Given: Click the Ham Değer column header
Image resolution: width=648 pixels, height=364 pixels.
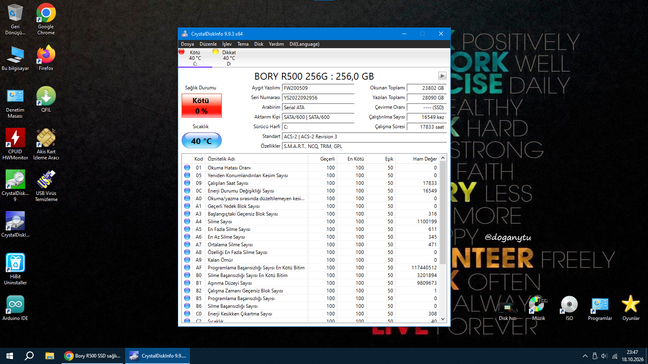Looking at the screenshot, I should 417,159.
